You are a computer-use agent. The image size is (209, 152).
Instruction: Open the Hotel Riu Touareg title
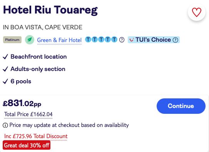click(50, 10)
